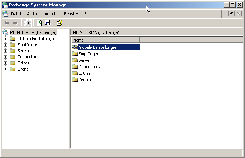Click Extras folder icon in list pane
The image size is (245, 158).
(75, 73)
